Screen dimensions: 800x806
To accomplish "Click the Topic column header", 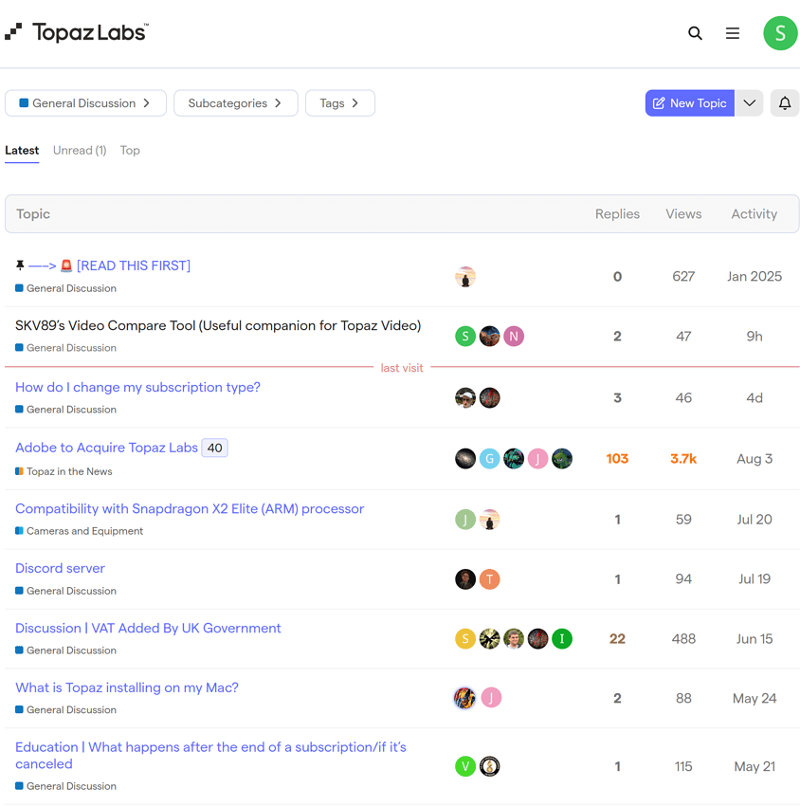I will pos(33,214).
